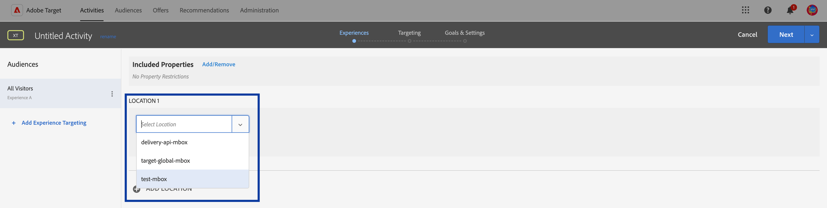Go to the Targeting step
This screenshot has width=827, height=208.
coord(409,33)
